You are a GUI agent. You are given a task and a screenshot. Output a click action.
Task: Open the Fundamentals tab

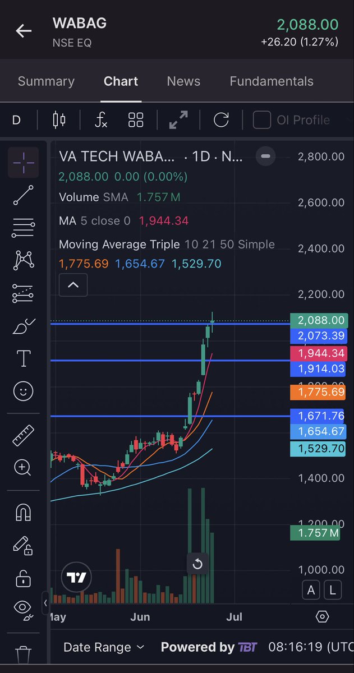(x=272, y=81)
